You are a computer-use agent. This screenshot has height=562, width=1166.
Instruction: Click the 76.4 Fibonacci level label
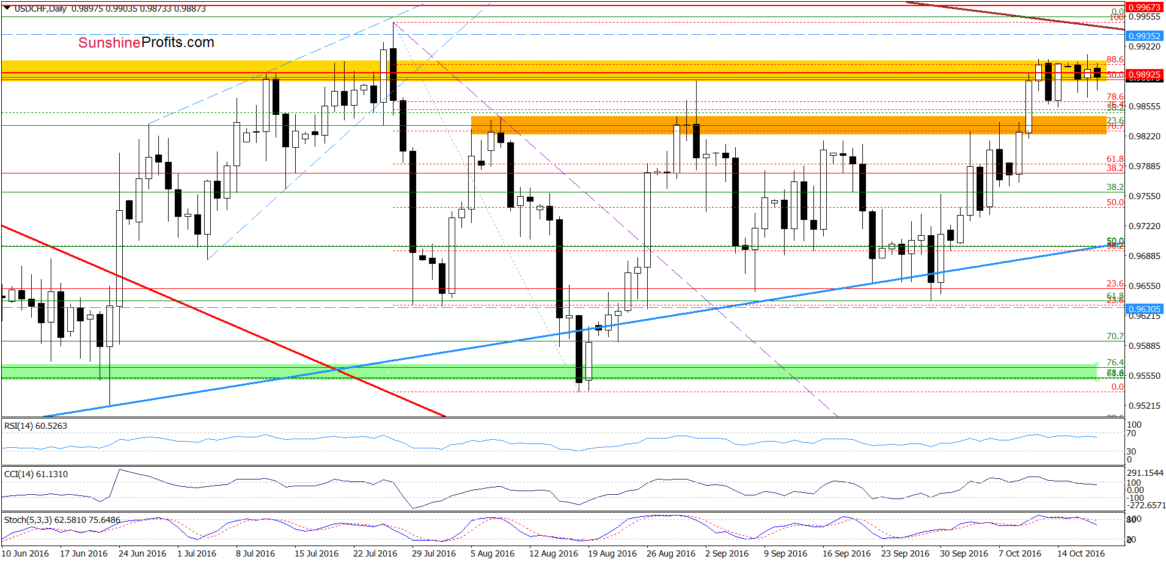(1115, 362)
